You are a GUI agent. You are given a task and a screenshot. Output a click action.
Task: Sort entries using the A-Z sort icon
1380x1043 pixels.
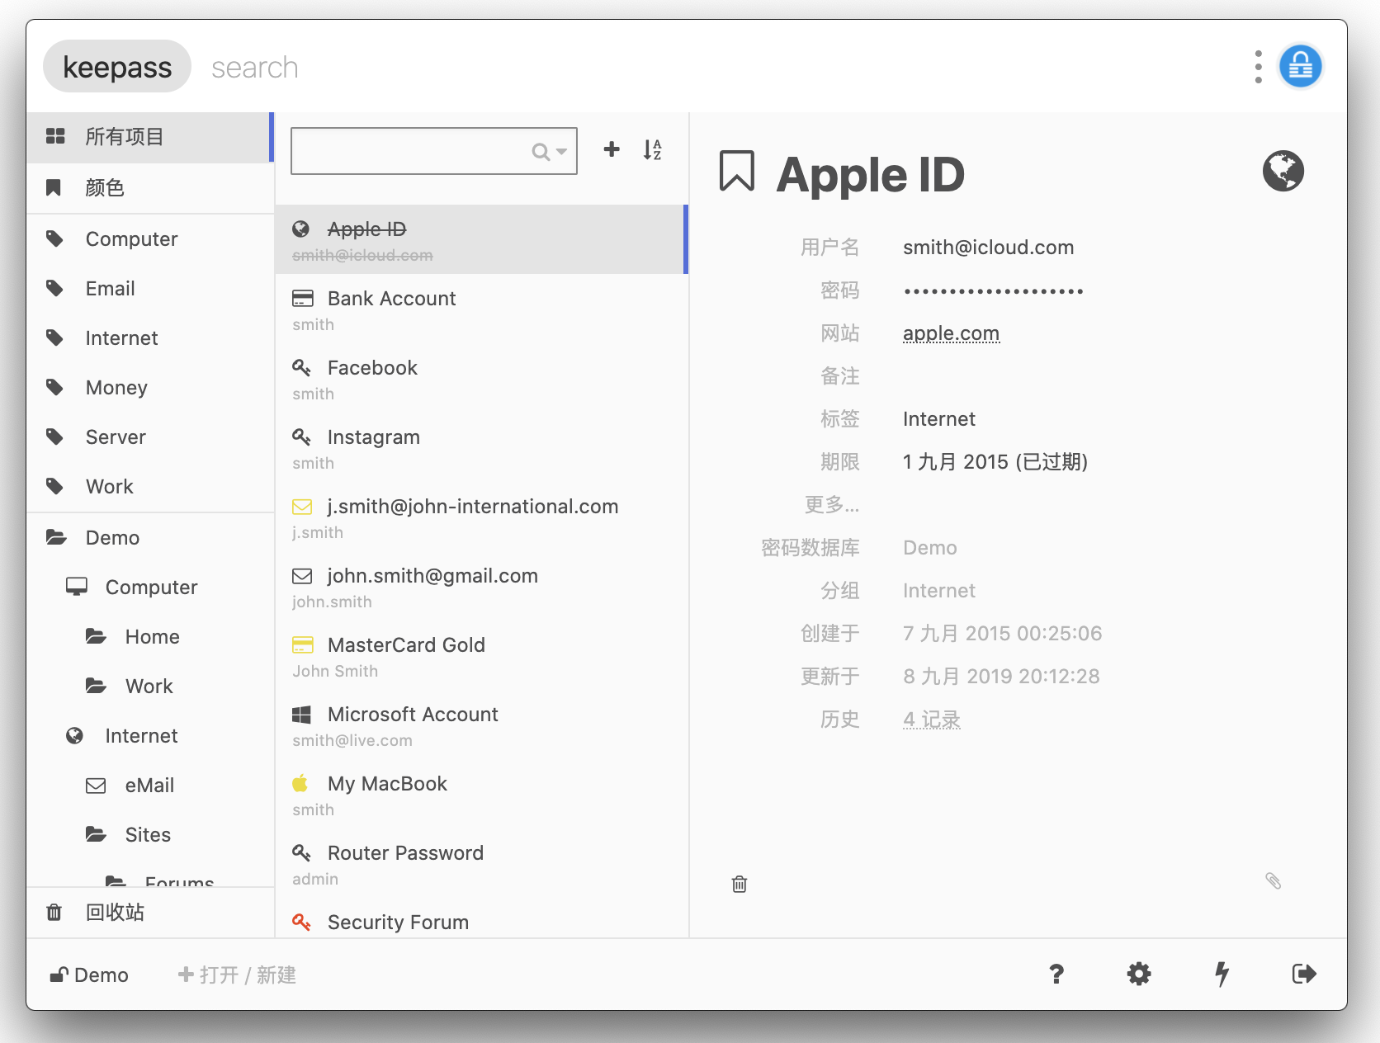(x=652, y=150)
